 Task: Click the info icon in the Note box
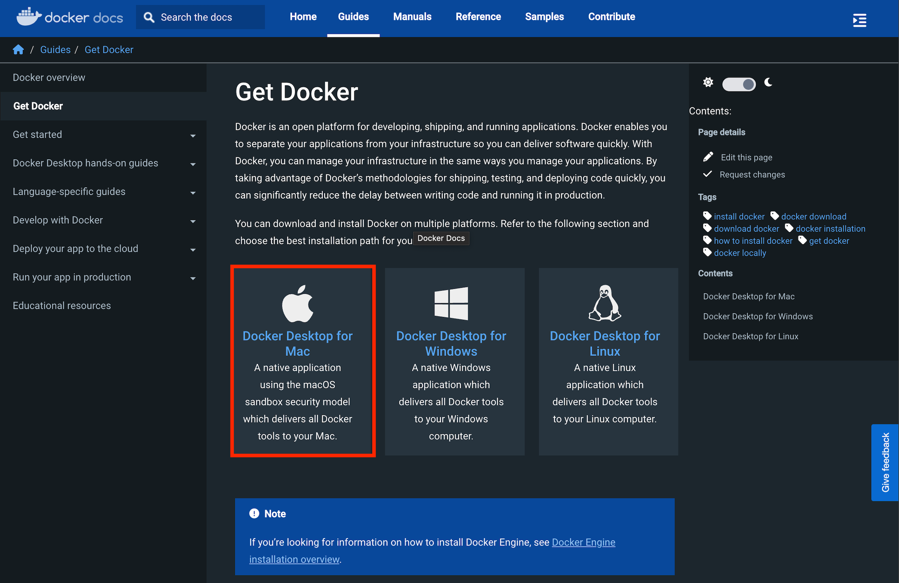(x=254, y=513)
